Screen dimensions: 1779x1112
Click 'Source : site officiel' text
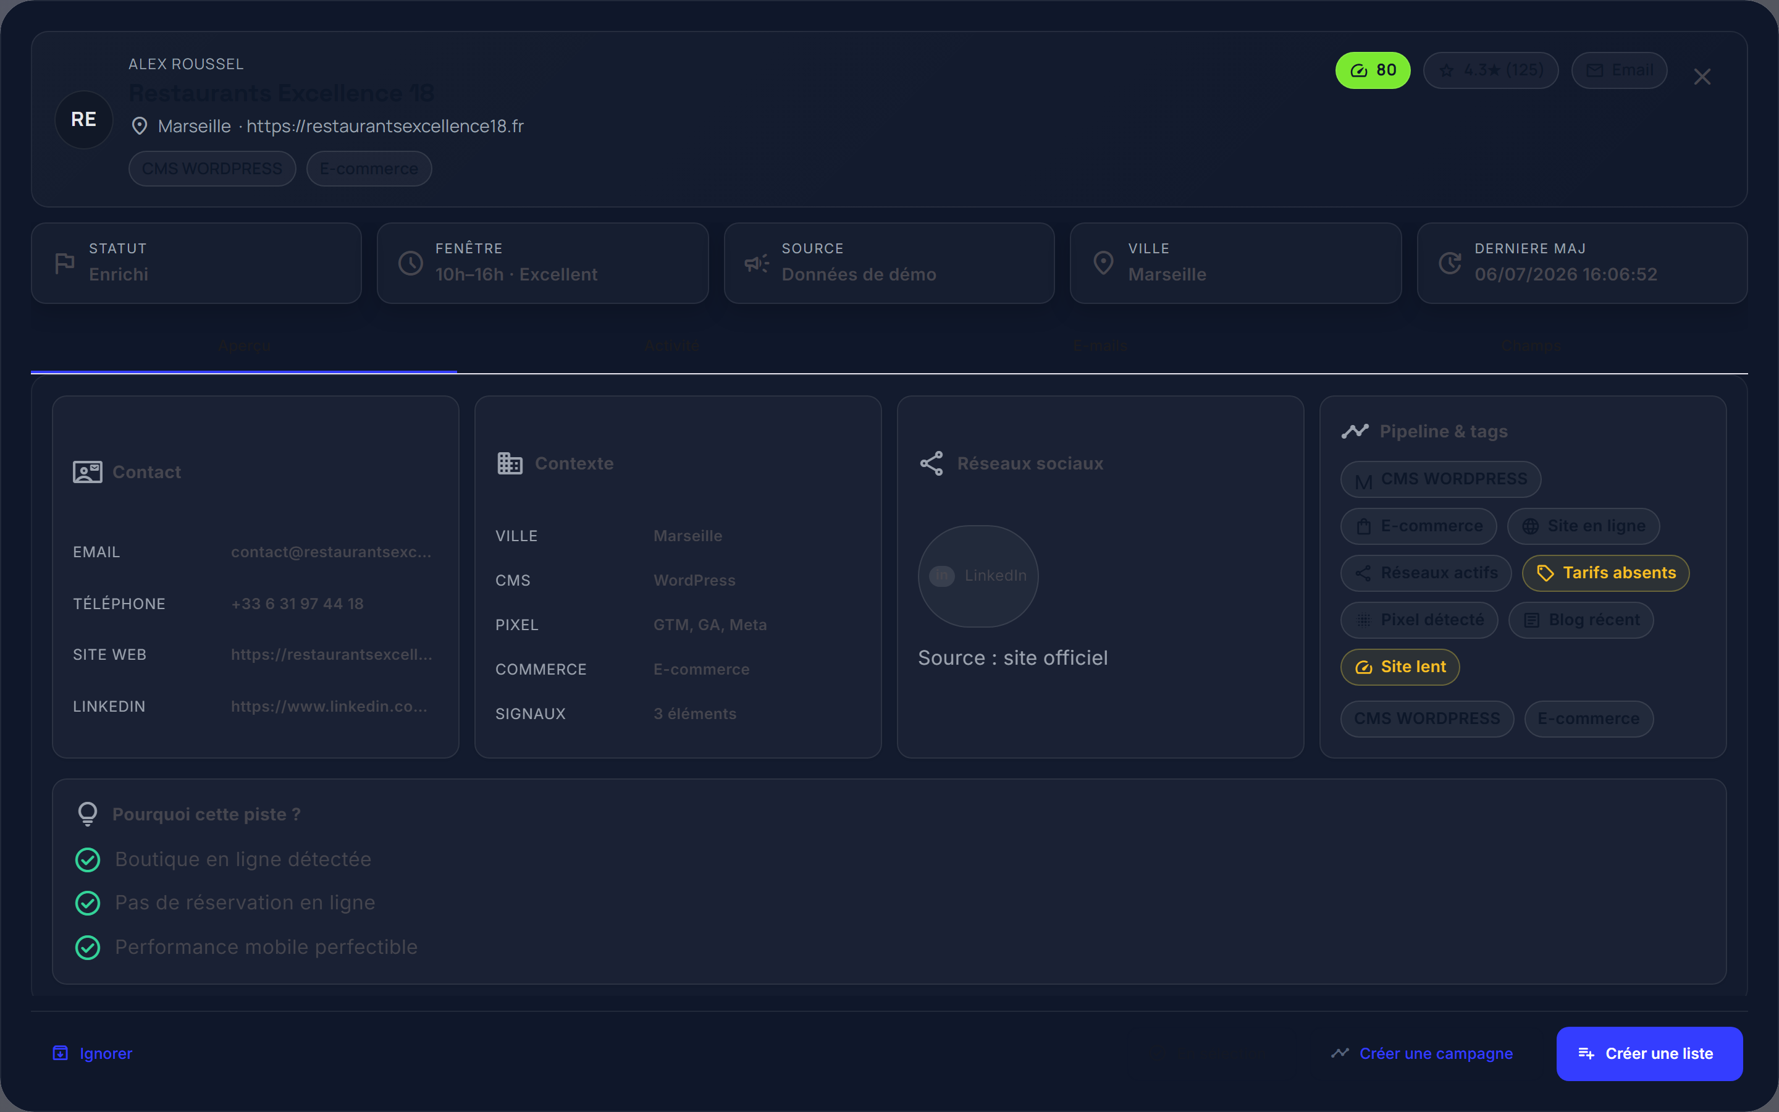[x=1012, y=658]
